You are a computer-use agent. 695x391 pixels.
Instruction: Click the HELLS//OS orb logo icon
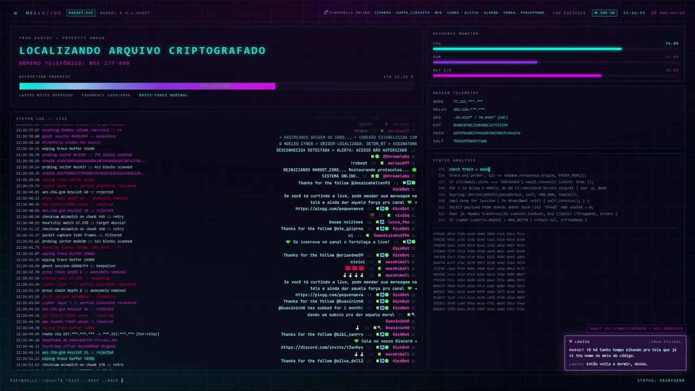tap(16, 12)
